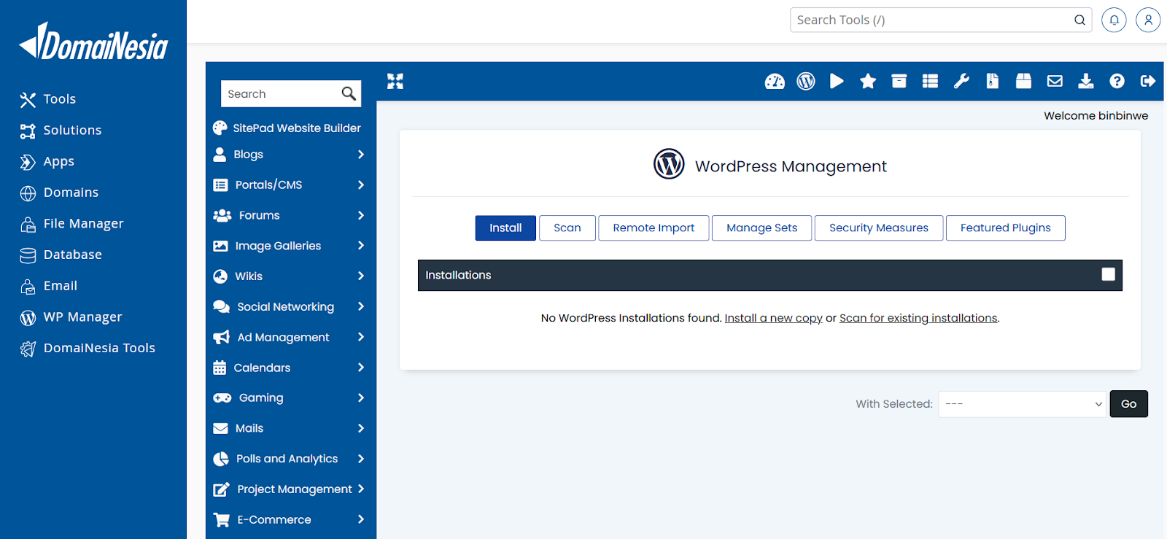1167x539 pixels.
Task: Click the installations box archive icon
Action: [x=899, y=81]
